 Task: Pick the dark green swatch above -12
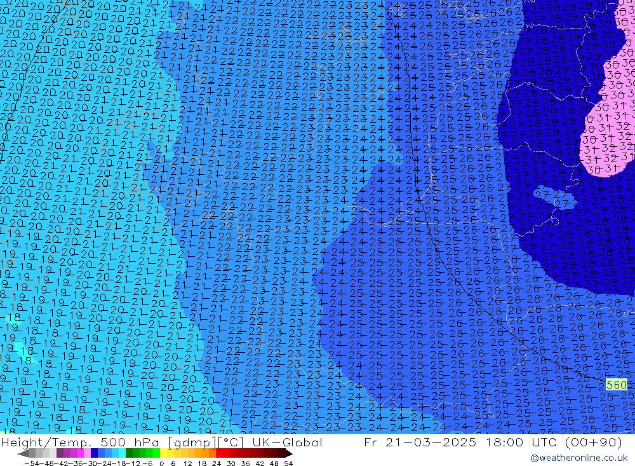(129, 453)
